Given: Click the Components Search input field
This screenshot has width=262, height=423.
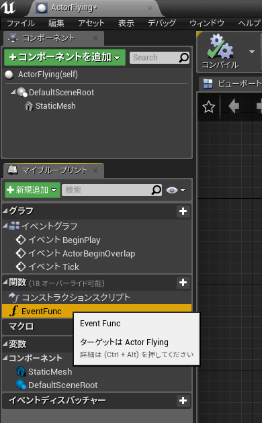Looking at the screenshot, I should (159, 58).
